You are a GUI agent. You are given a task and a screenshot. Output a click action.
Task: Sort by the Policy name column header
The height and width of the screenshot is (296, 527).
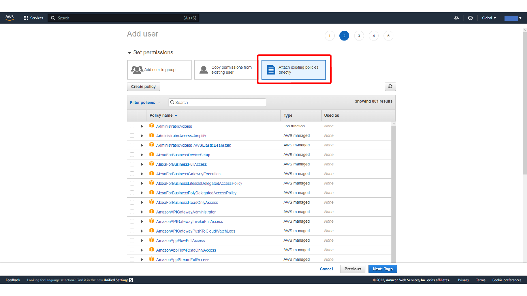(x=163, y=115)
